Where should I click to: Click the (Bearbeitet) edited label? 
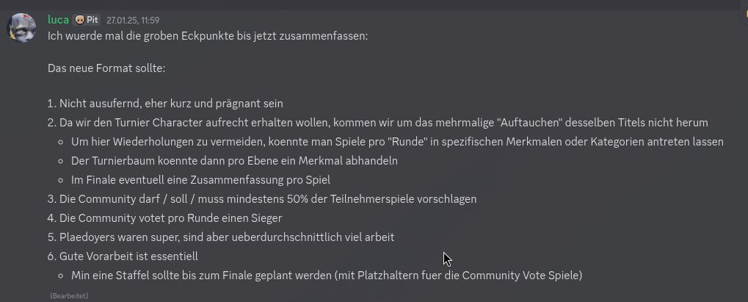tap(69, 295)
